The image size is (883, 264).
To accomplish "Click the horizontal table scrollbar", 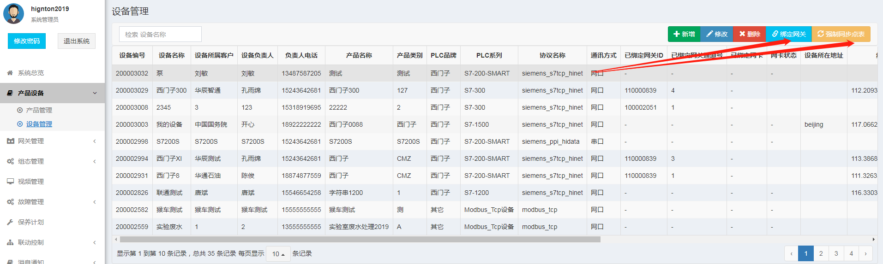I will [x=360, y=240].
